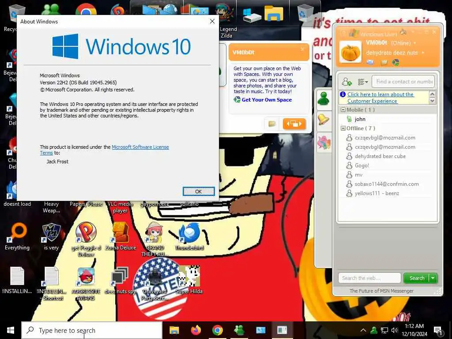Open Firefox from taskbar
Viewport: 452px width, 339px height.
pos(196,330)
